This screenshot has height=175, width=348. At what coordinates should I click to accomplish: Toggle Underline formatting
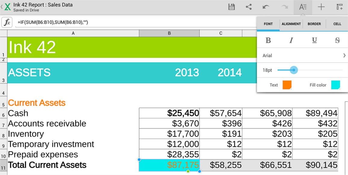[x=314, y=40]
